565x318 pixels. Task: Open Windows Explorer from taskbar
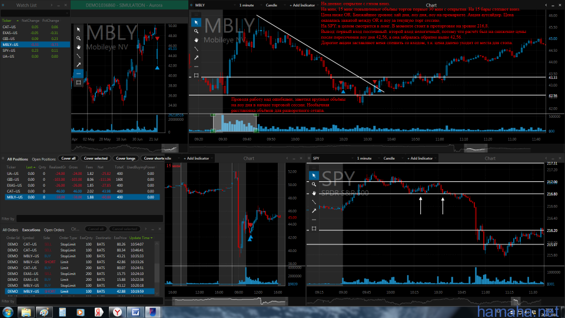click(26, 312)
